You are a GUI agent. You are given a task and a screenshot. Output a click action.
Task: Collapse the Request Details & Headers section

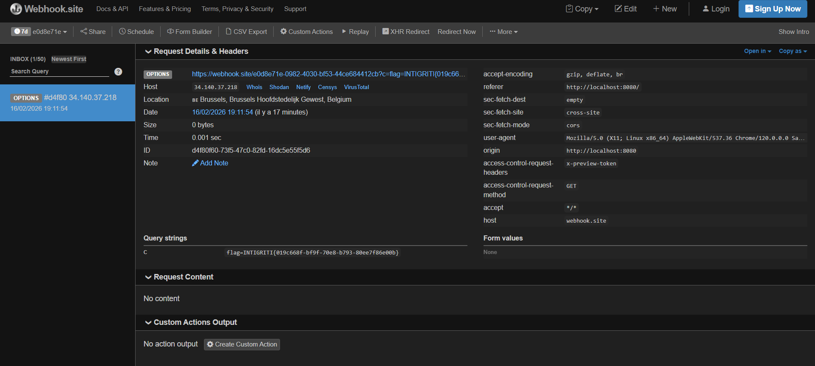(x=148, y=52)
